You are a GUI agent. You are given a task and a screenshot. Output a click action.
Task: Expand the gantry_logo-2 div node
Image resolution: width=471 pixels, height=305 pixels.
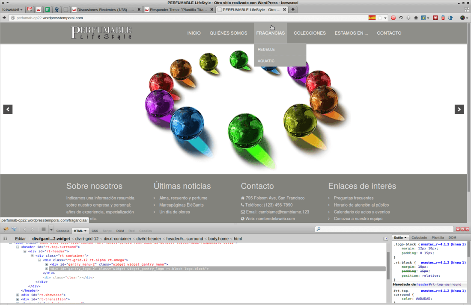point(47,269)
